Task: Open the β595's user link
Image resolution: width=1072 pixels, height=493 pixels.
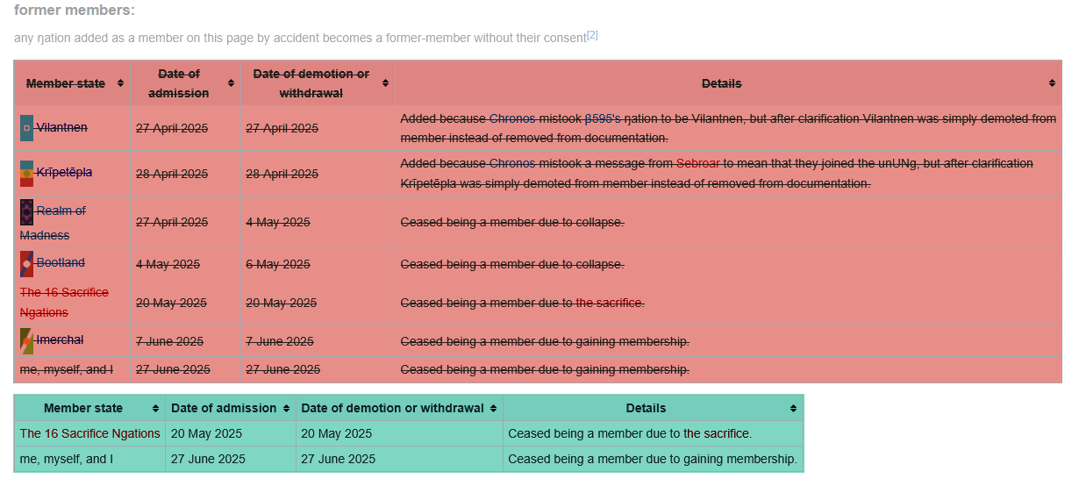Action: (x=602, y=118)
